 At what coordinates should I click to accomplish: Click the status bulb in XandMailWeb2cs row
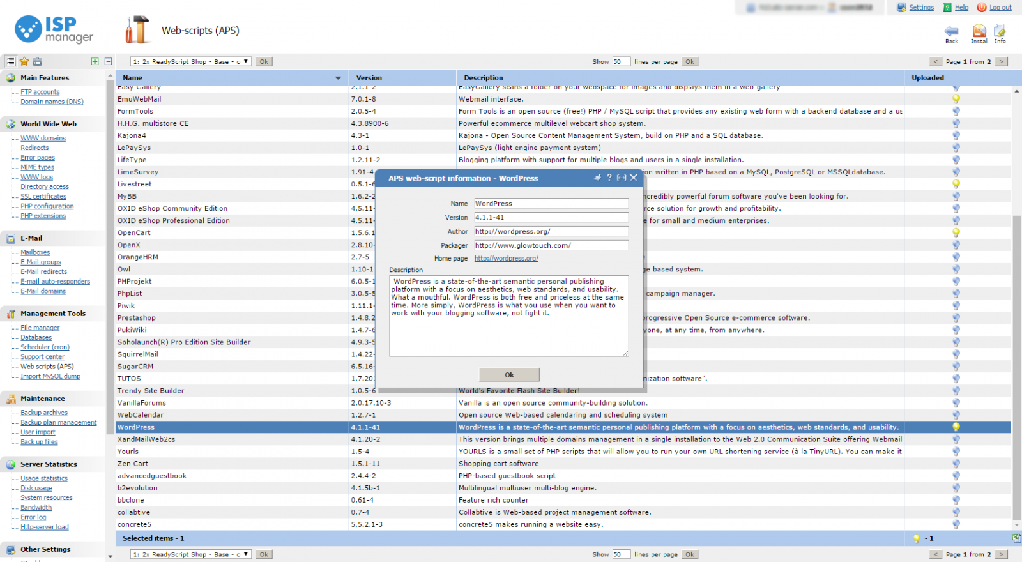(x=956, y=439)
